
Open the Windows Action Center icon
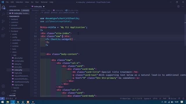[x=182, y=102]
